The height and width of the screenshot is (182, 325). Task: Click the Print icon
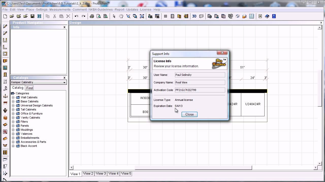pyautogui.click(x=92, y=16)
